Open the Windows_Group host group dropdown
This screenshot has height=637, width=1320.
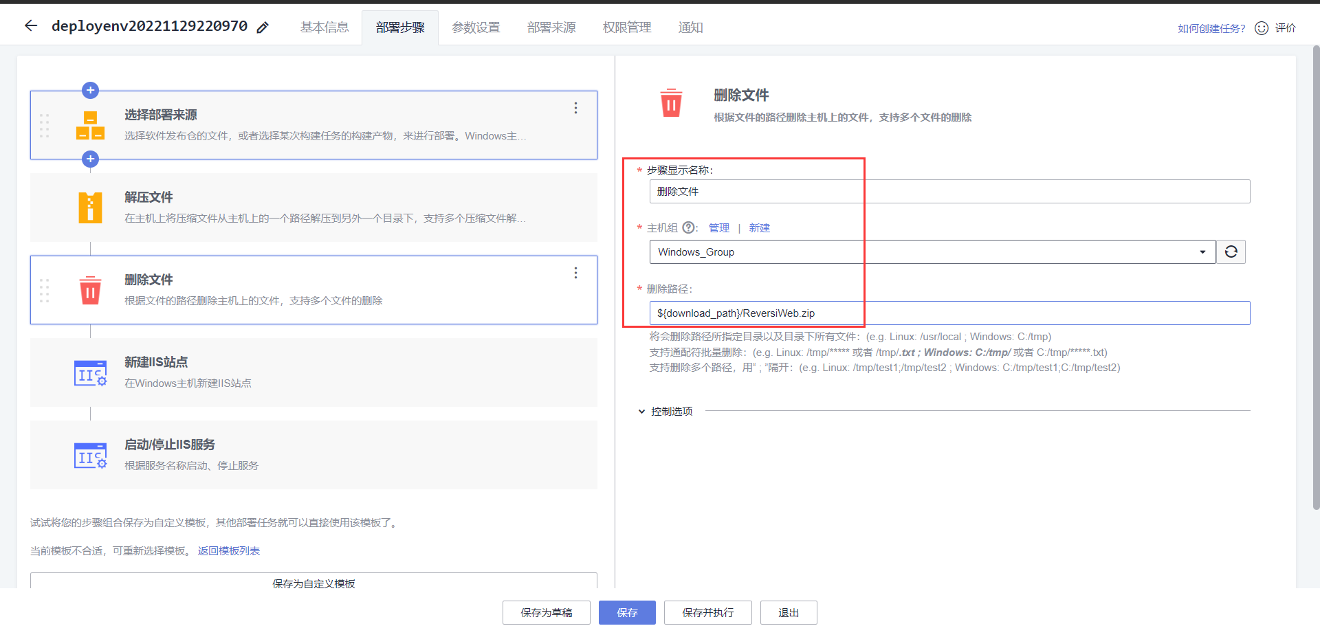click(x=1203, y=252)
